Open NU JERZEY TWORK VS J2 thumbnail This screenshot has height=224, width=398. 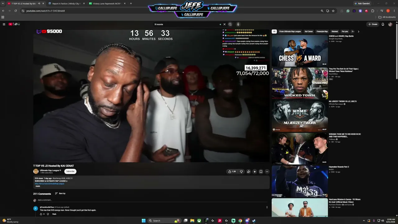coord(300,116)
